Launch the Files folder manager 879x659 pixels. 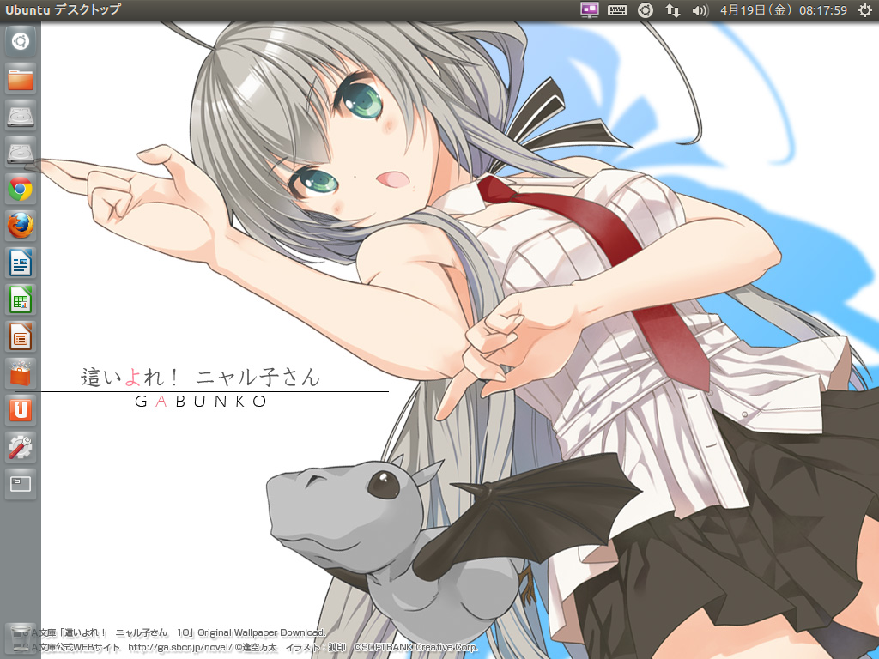[21, 78]
